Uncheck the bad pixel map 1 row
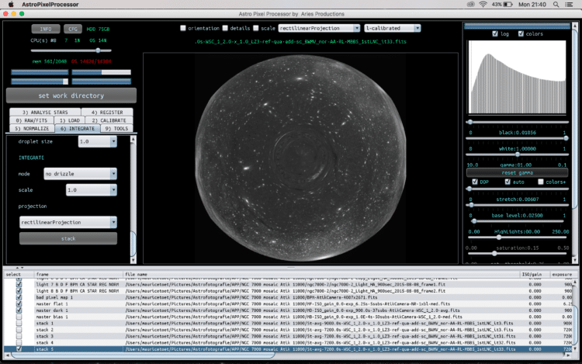The image size is (582, 364). tap(19, 297)
